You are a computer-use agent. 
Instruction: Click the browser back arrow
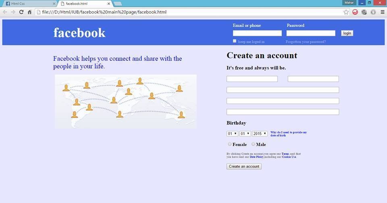(x=5, y=12)
